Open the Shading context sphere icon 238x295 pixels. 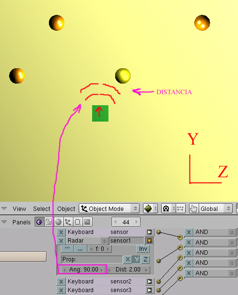(x=59, y=222)
